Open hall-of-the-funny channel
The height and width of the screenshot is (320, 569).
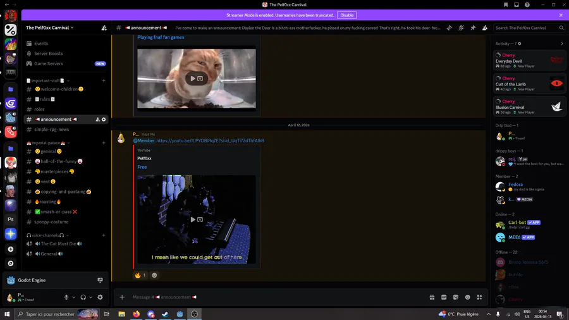tap(66, 161)
